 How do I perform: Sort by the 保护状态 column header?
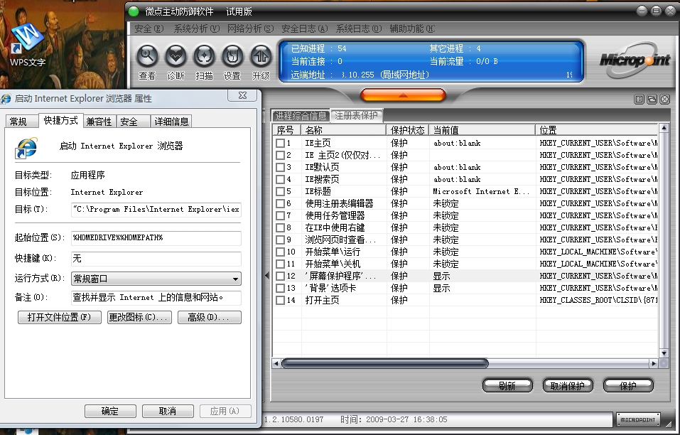pyautogui.click(x=408, y=129)
